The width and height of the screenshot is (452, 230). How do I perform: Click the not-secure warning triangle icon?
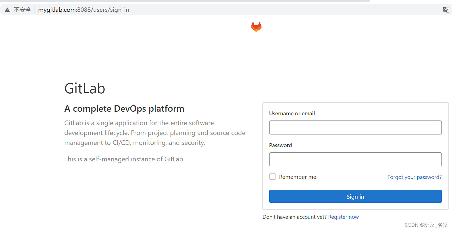pos(7,10)
